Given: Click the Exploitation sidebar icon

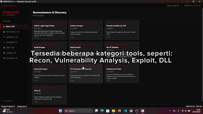Looking at the screenshot, I should pos(4,37).
